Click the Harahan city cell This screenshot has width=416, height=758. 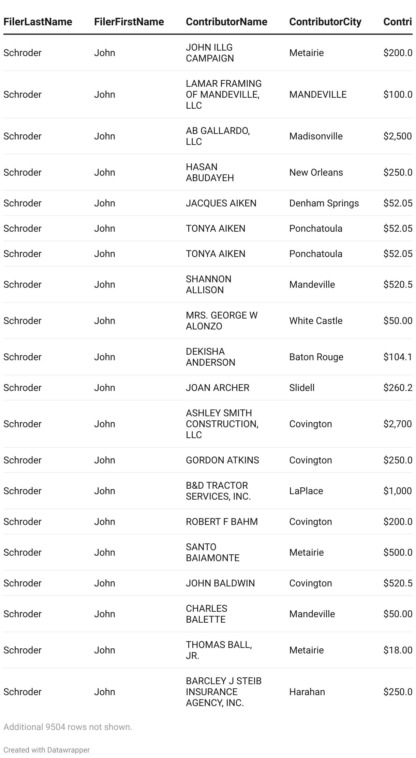coord(307,692)
